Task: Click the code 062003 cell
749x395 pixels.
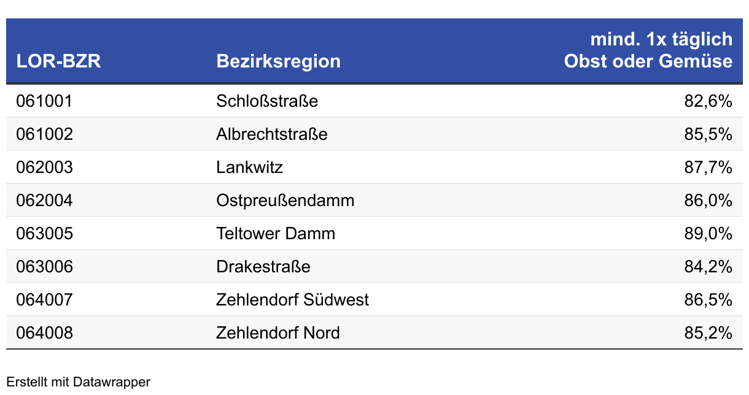Action: 44,167
